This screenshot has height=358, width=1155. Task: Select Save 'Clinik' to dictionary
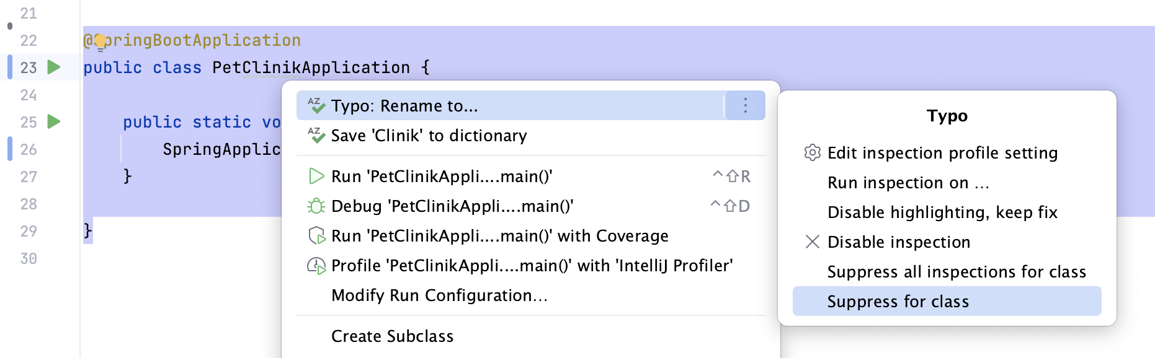click(530, 135)
